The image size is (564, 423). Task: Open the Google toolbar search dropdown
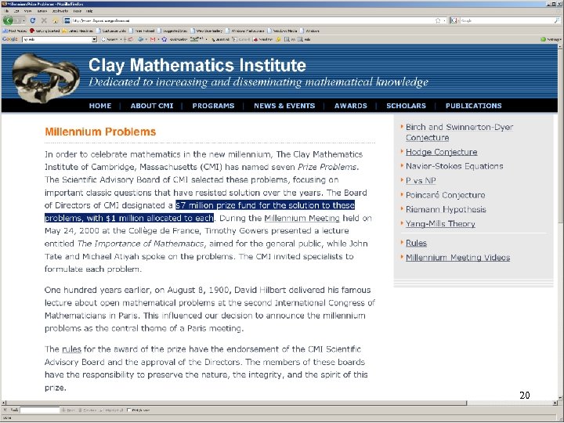(x=94, y=39)
